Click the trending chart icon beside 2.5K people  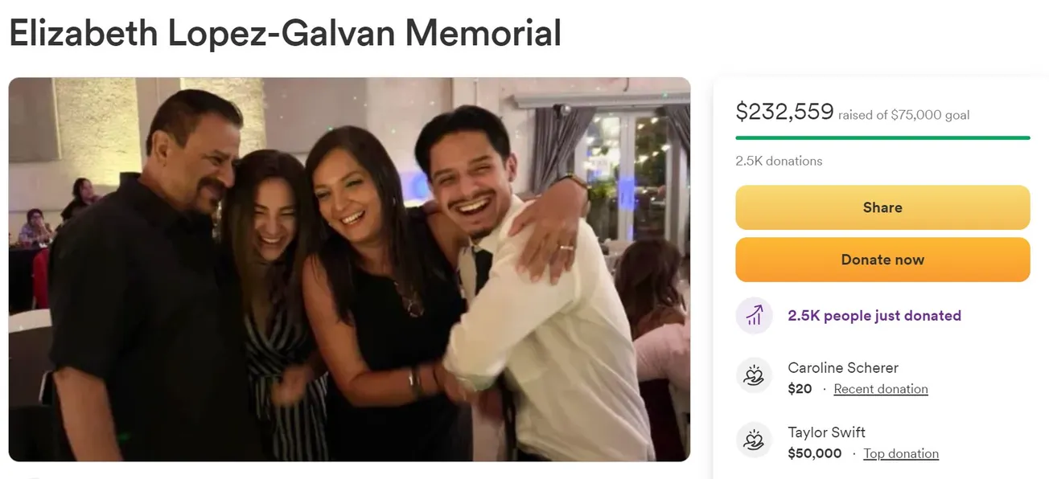coord(754,316)
